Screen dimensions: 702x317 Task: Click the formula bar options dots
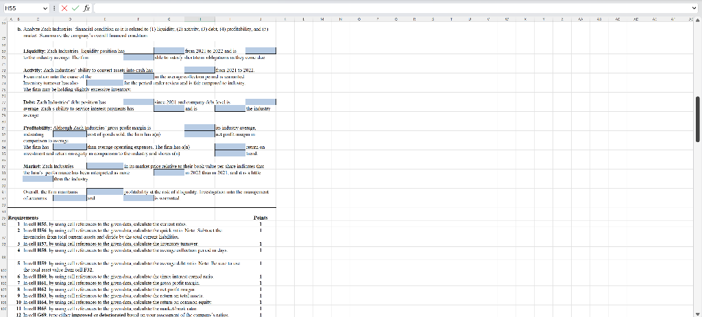[55, 8]
